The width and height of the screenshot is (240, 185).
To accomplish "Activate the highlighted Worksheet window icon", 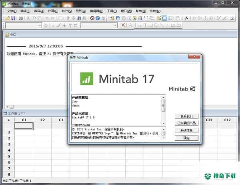I will pyautogui.click(x=164, y=18).
